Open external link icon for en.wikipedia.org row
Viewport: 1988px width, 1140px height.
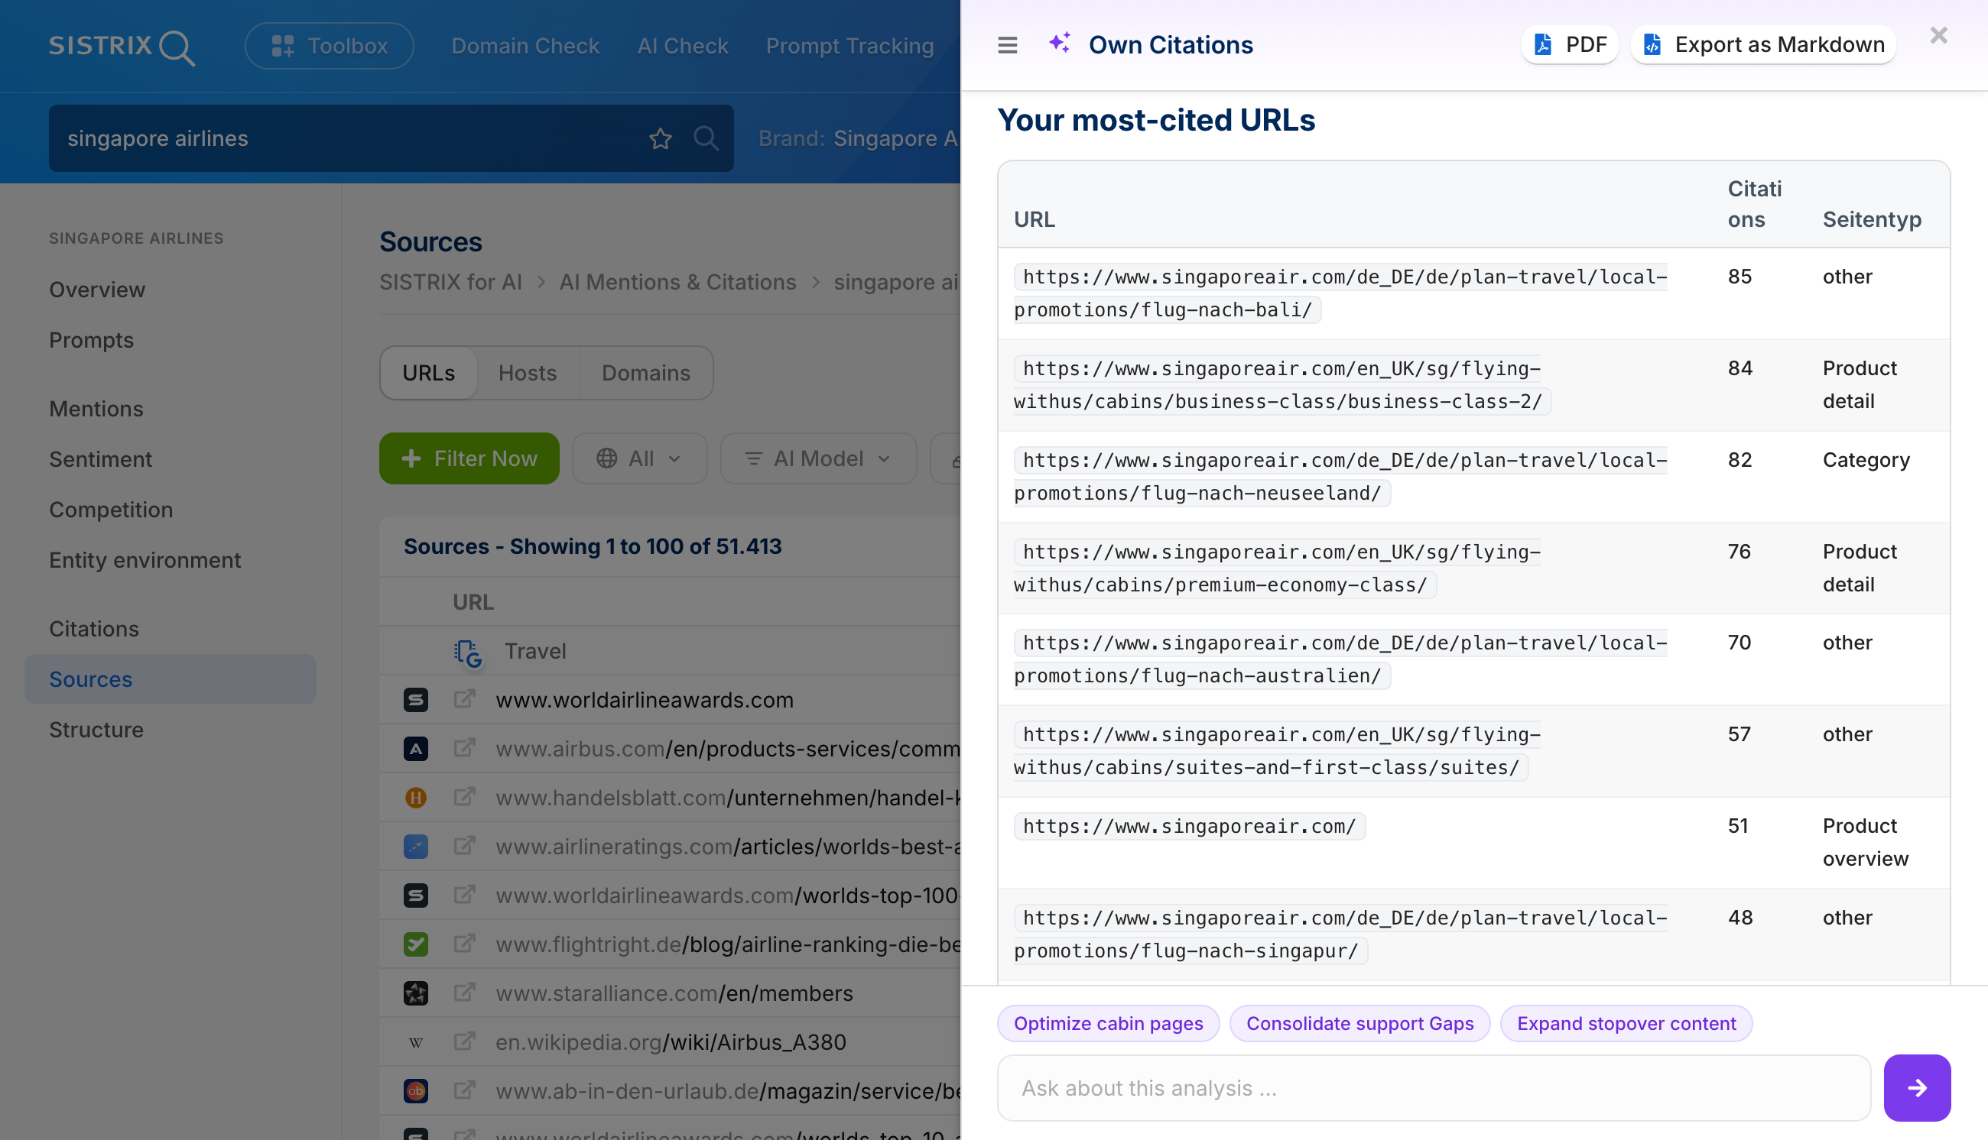click(464, 1042)
